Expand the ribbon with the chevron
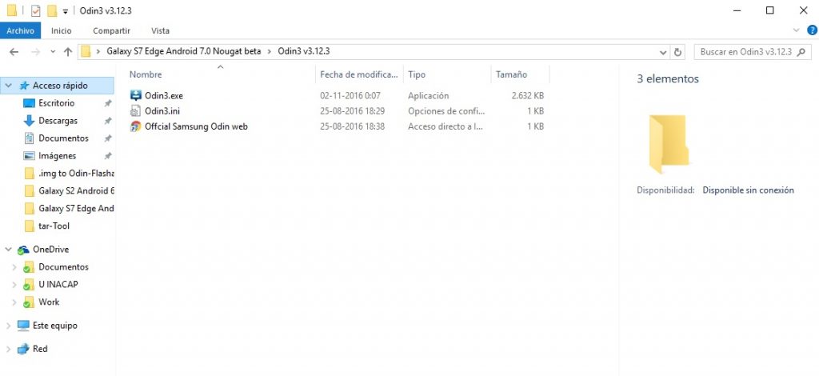 [x=797, y=30]
